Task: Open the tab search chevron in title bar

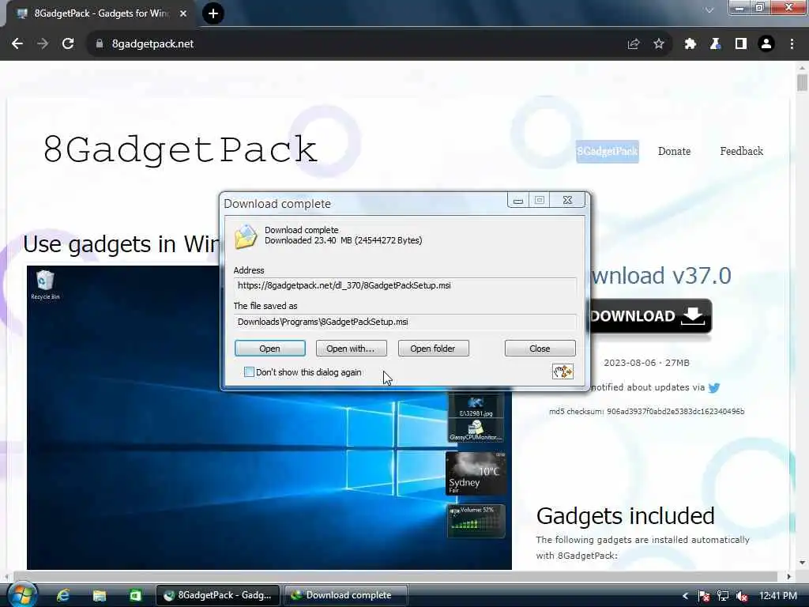Action: 709,10
